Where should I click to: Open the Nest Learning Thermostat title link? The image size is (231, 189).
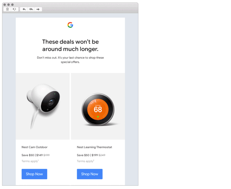(x=95, y=147)
